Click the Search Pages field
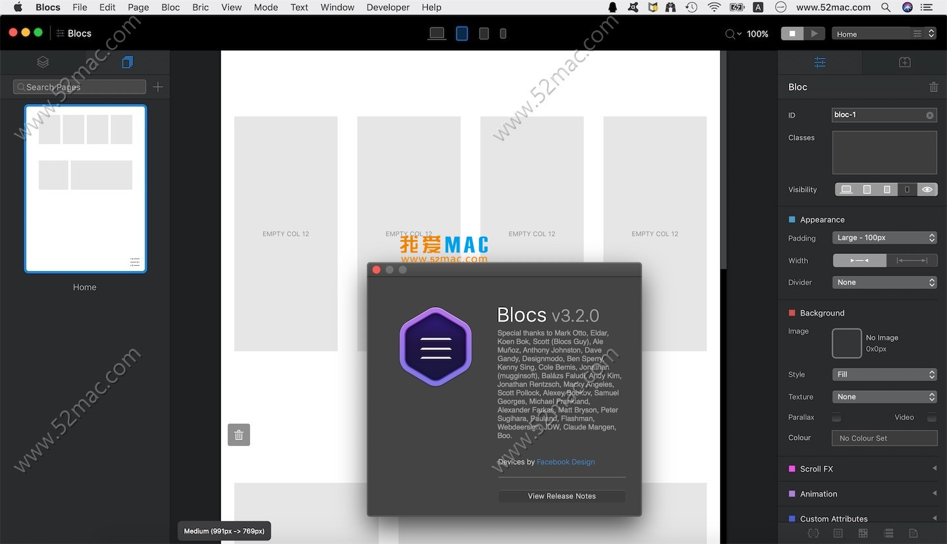 [80, 87]
